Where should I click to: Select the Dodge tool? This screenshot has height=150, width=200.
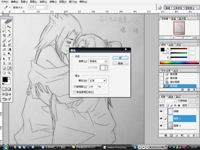[9, 54]
